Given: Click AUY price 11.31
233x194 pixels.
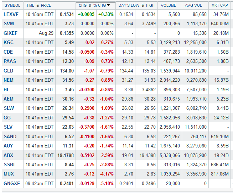Looking at the screenshot, I should [x=68, y=146].
